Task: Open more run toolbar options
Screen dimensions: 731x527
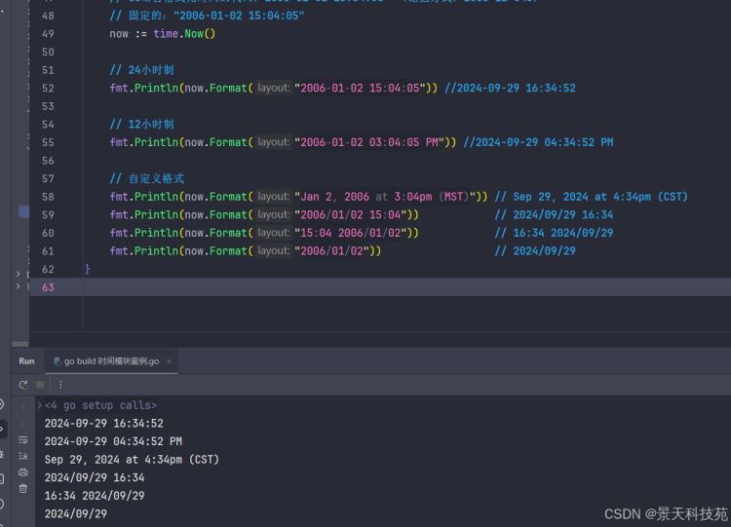Action: point(60,385)
